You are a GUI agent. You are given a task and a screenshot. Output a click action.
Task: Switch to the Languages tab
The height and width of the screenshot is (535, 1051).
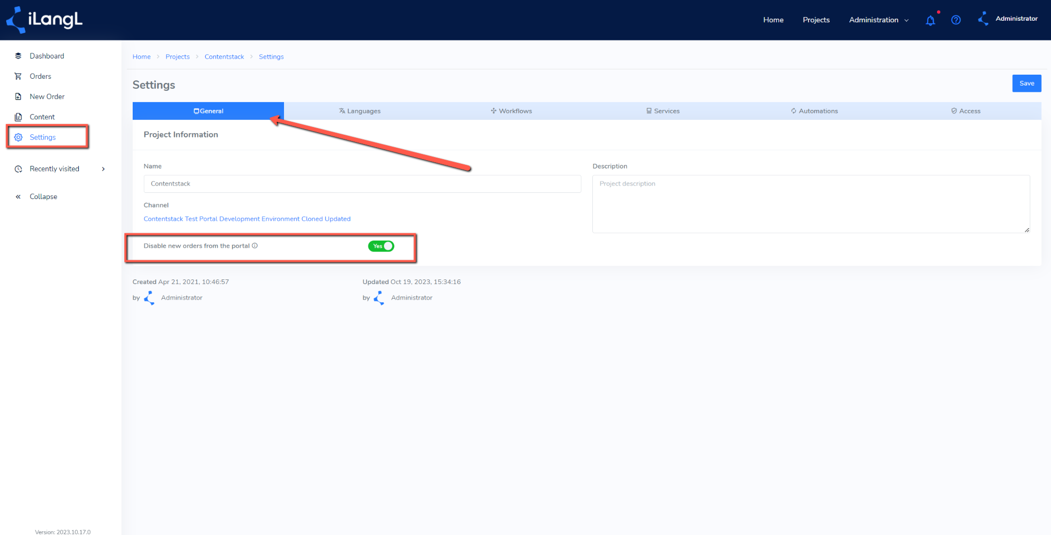(360, 111)
